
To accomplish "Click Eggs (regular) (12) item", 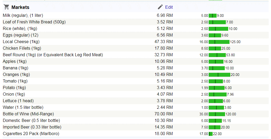I will pyautogui.click(x=21, y=35).
